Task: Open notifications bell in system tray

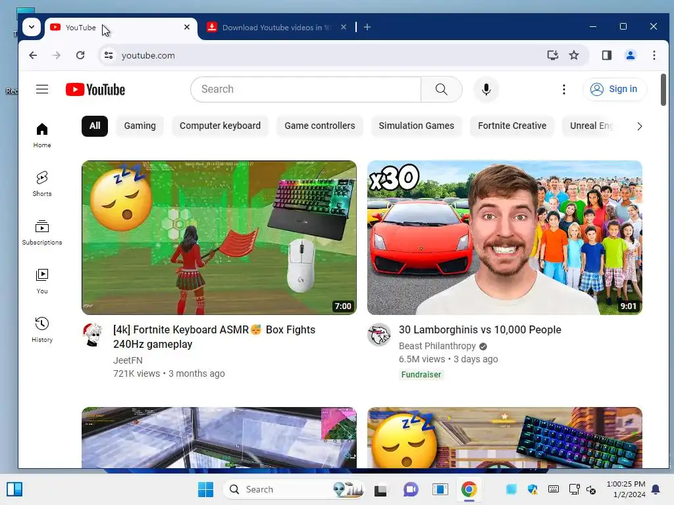Action: pyautogui.click(x=656, y=489)
